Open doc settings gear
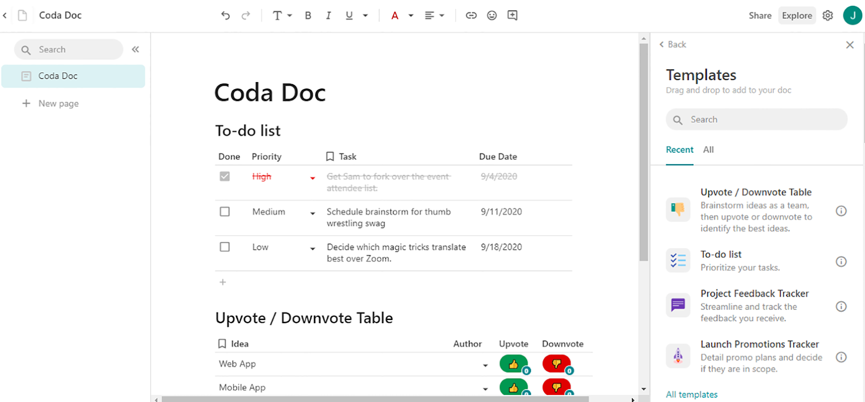 pyautogui.click(x=828, y=16)
